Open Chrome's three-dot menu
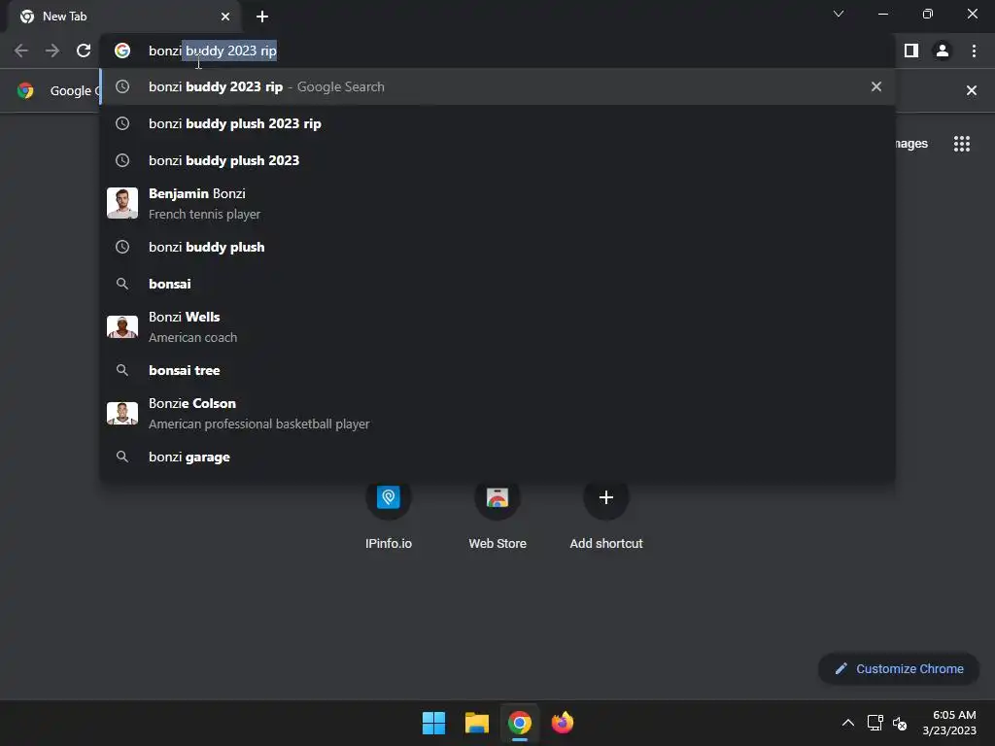The image size is (995, 746). [974, 51]
